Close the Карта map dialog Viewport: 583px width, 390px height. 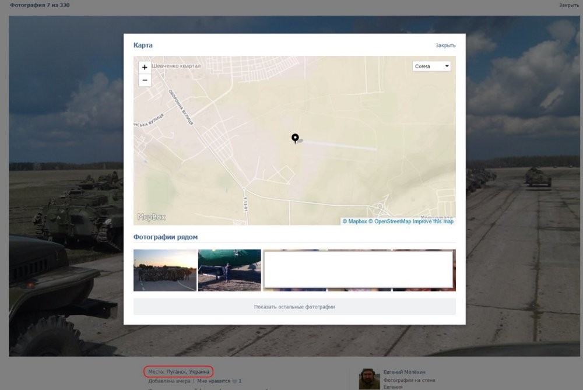(445, 45)
